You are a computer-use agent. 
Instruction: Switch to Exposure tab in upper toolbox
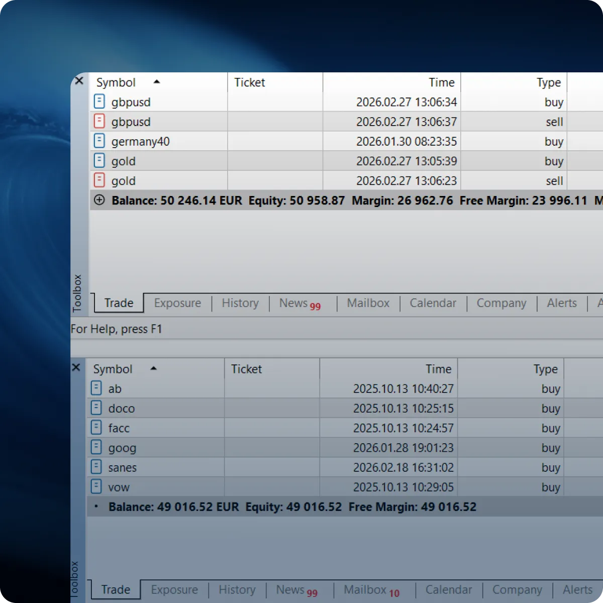177,303
